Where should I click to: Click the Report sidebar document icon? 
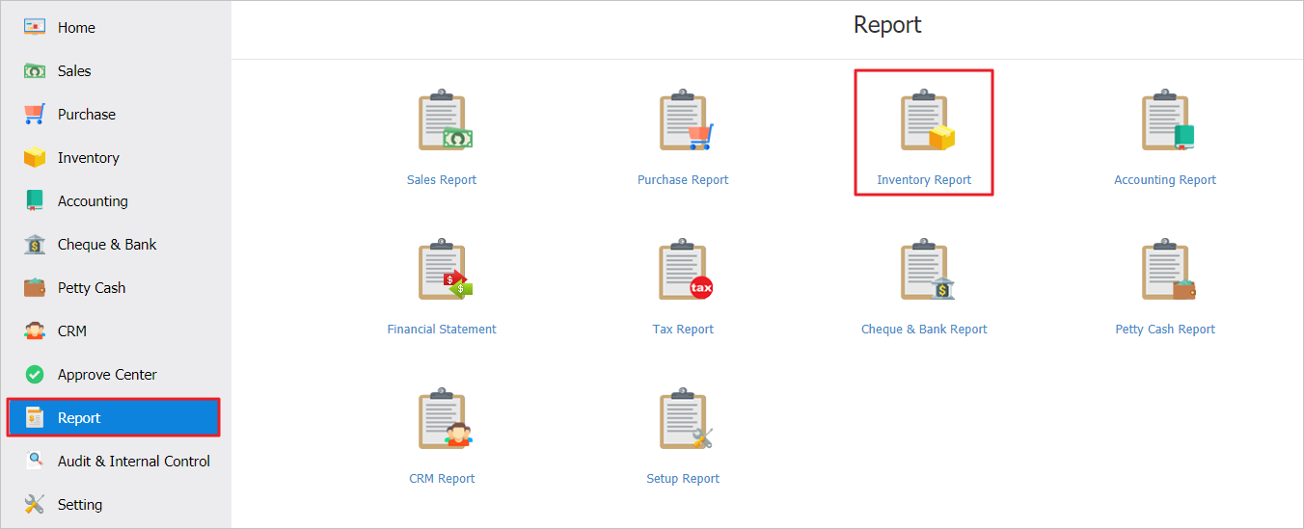(35, 417)
